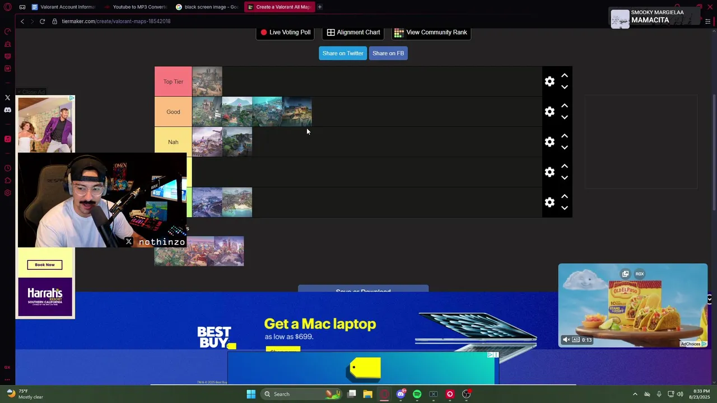
Task: Open the History clock sidebar icon
Action: 7,168
